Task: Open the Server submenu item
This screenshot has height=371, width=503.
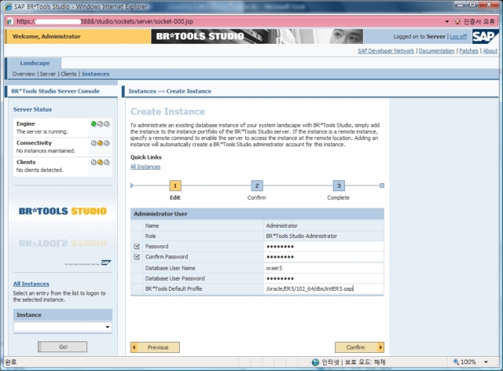Action: pos(48,74)
